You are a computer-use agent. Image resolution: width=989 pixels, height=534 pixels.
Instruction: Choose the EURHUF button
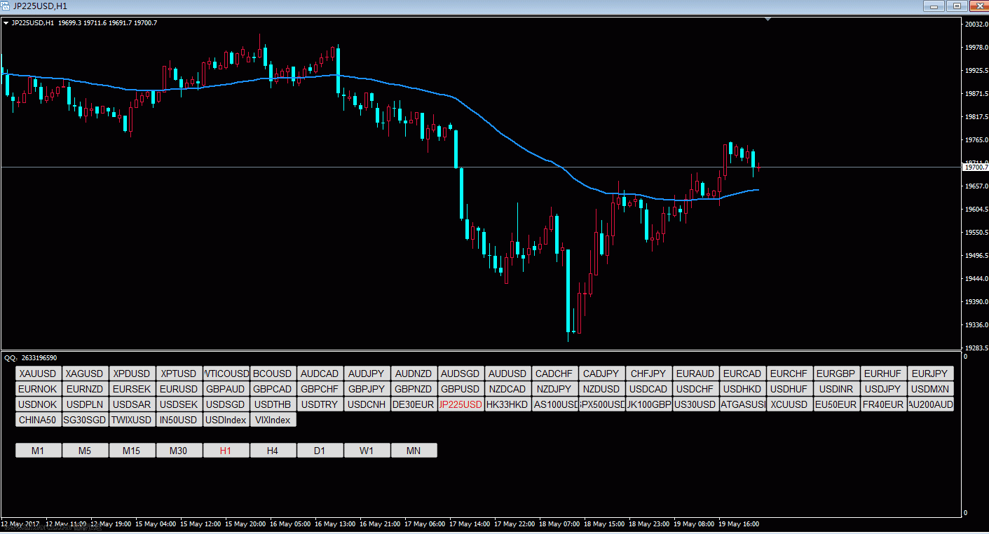883,374
